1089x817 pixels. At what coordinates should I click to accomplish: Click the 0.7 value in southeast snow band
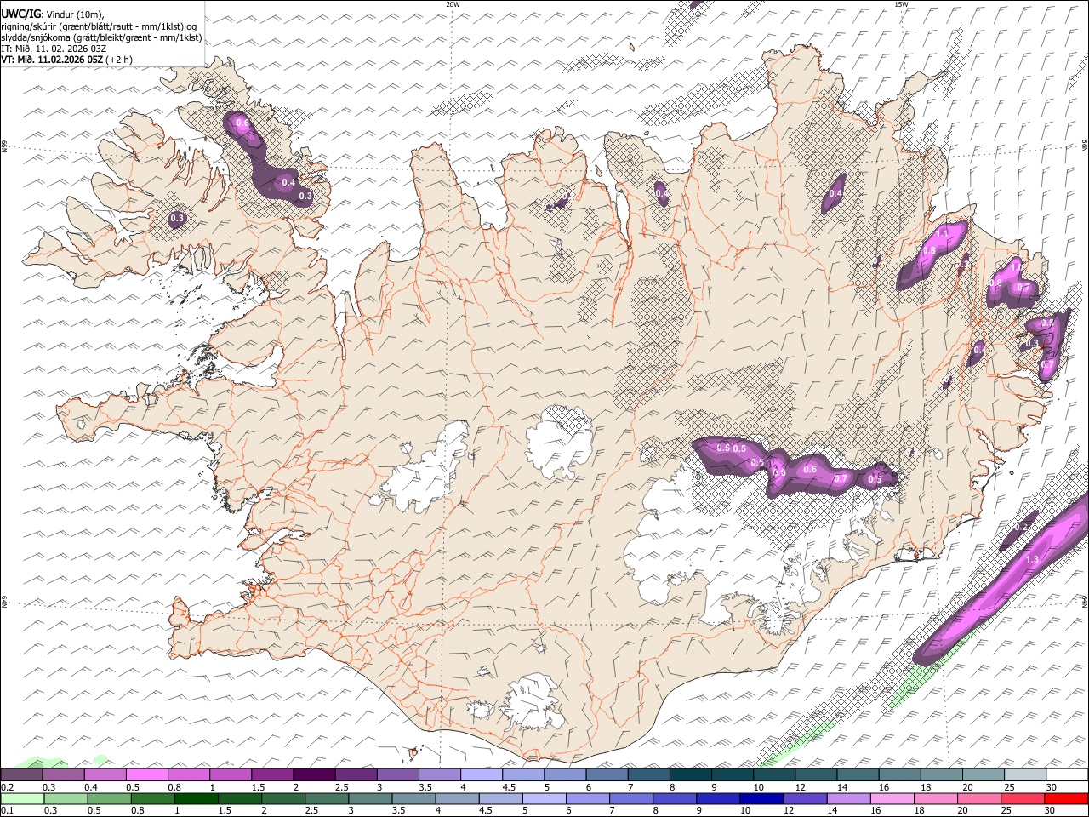coord(841,478)
